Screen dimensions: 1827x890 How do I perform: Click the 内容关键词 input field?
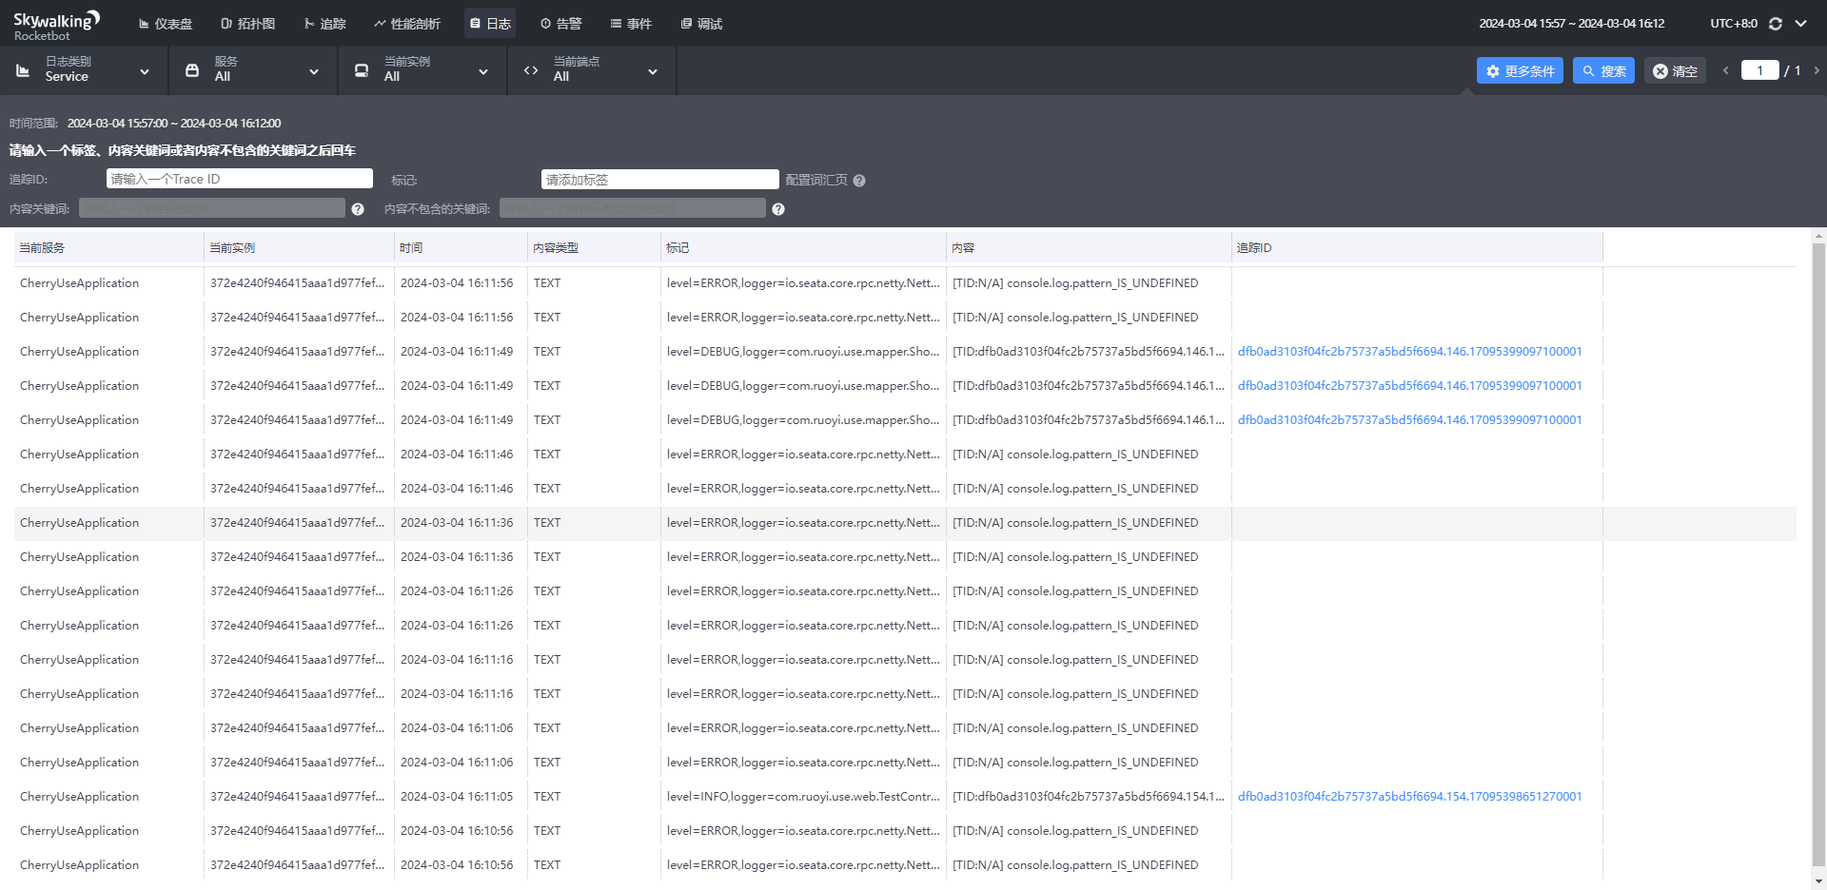[212, 208]
